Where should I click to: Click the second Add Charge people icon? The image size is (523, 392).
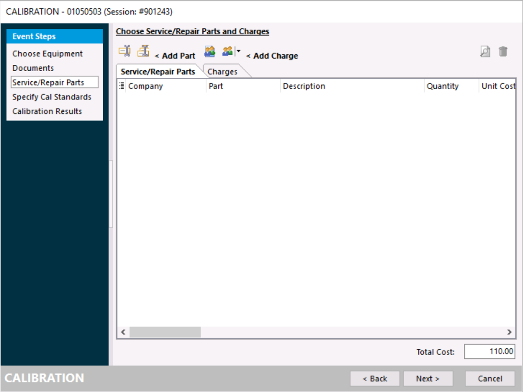pyautogui.click(x=227, y=51)
